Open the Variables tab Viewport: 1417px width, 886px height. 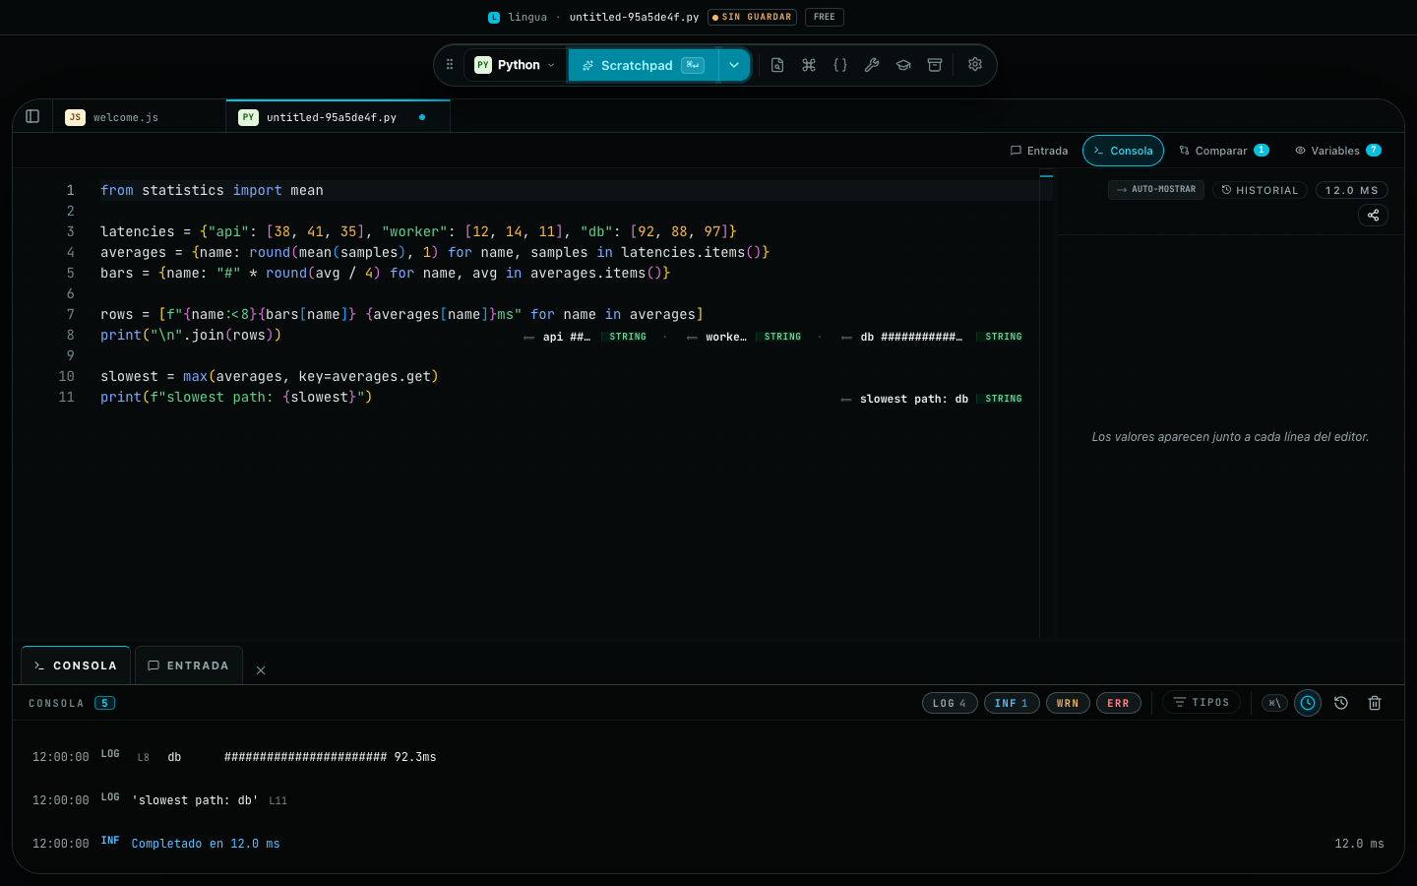(1338, 151)
